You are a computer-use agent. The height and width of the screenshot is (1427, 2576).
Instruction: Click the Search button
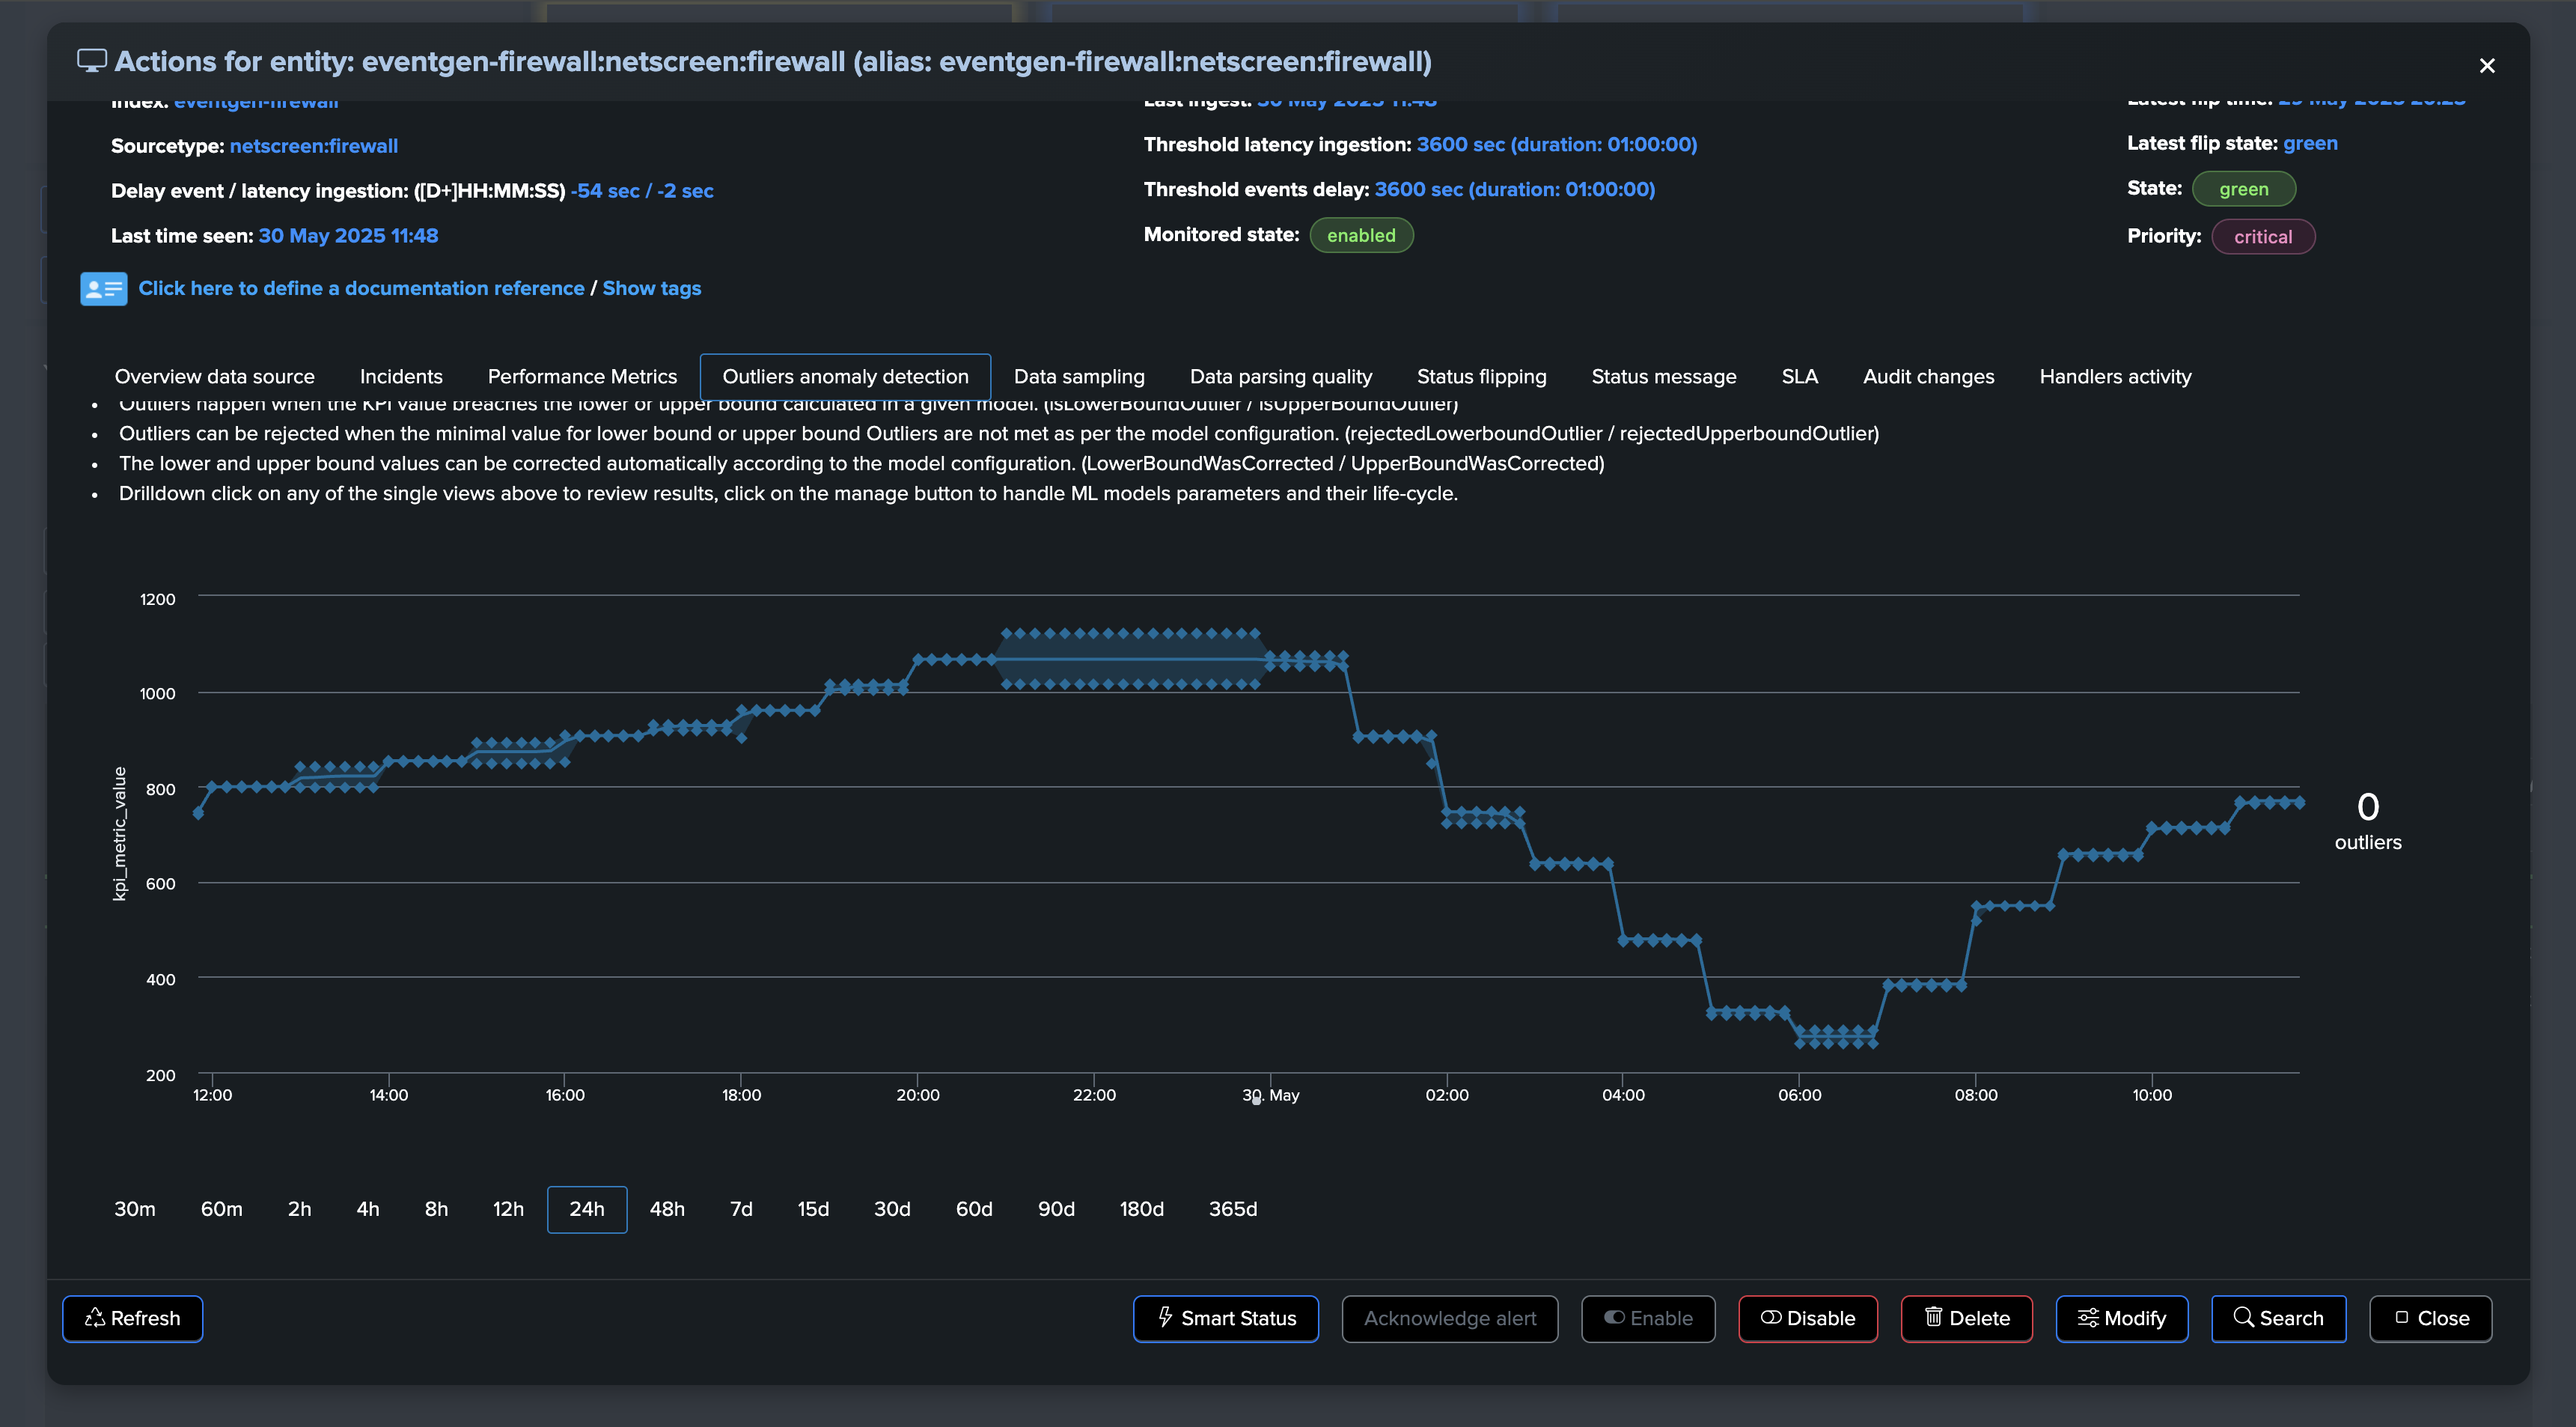(2278, 1318)
